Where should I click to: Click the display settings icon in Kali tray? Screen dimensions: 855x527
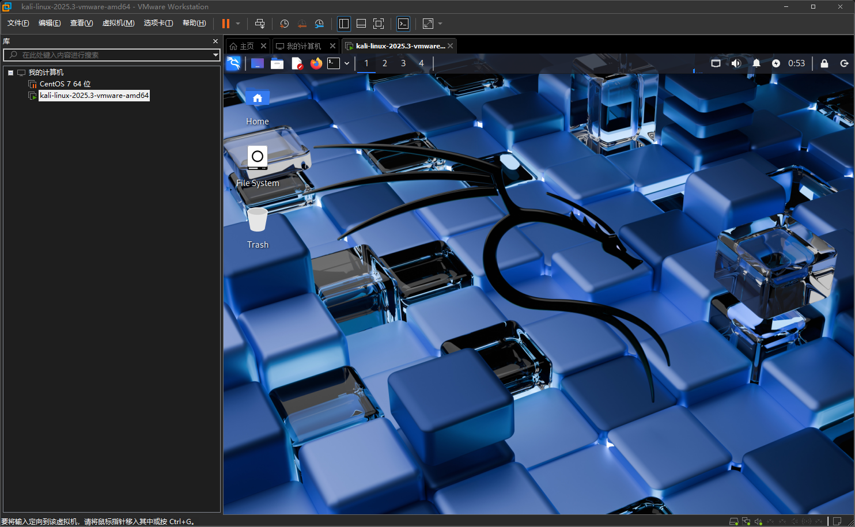[x=716, y=63]
